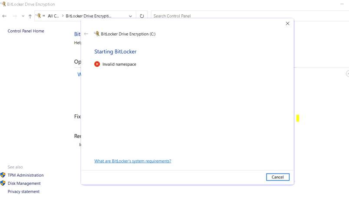
Task: Click the Cancel button in BitLocker dialog
Action: tap(277, 177)
